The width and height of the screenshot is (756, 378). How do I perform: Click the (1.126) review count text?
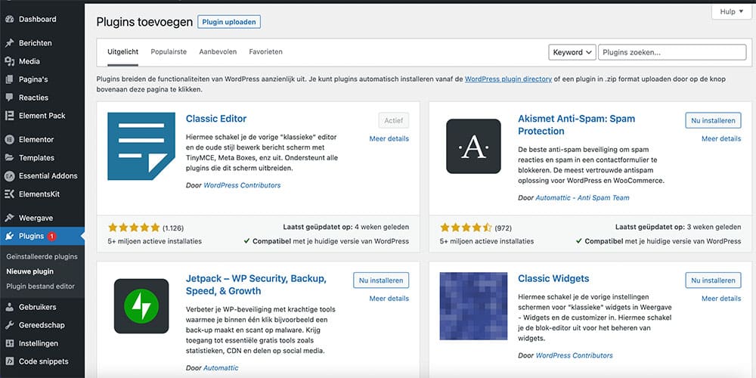173,228
